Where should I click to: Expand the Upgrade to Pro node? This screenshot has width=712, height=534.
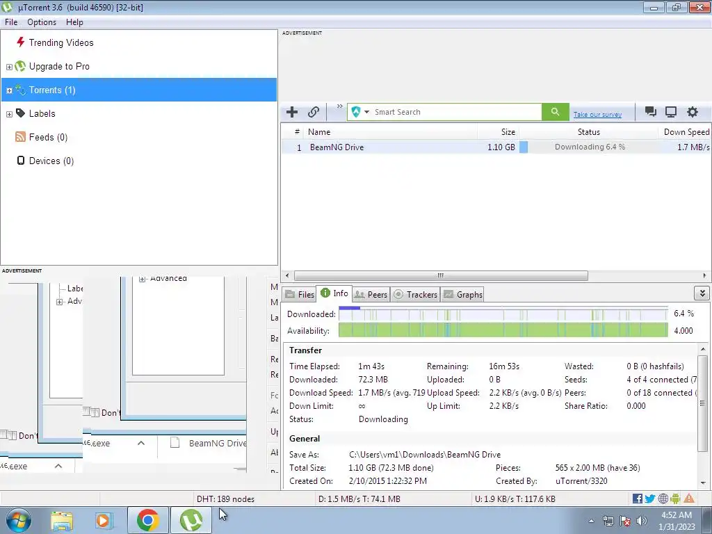(9, 67)
